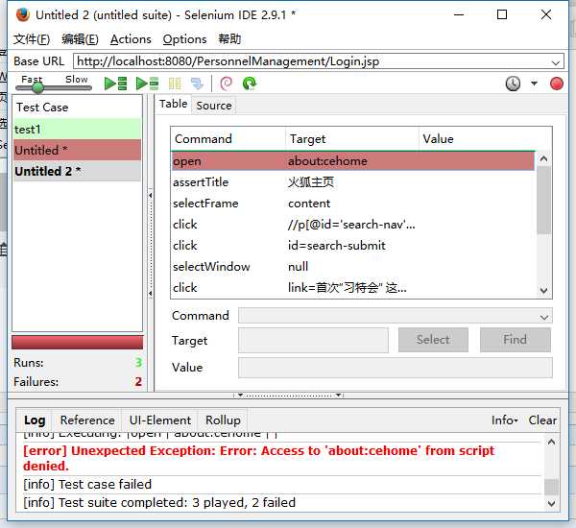Click the Select button
Image resolution: width=576 pixels, height=528 pixels.
tap(433, 340)
